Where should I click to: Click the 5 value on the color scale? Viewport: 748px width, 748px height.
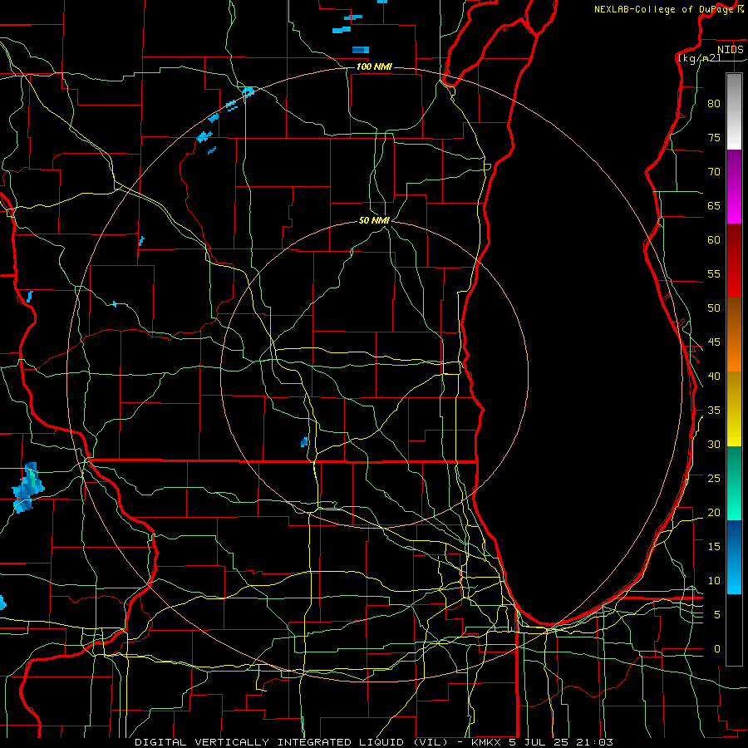point(717,614)
